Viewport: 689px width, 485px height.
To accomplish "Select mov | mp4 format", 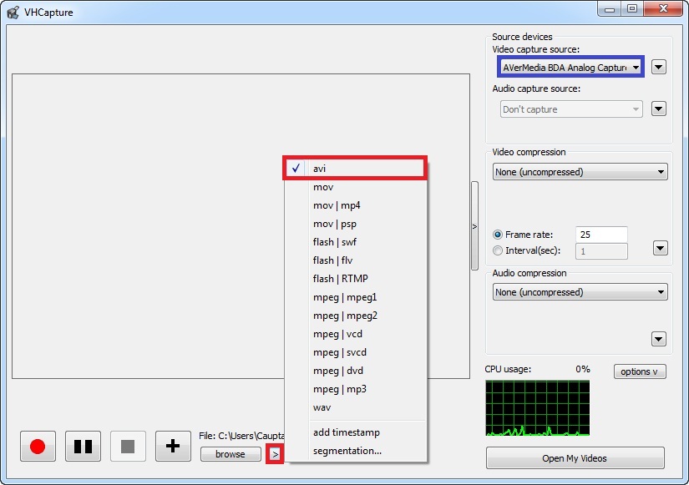I will 355,205.
